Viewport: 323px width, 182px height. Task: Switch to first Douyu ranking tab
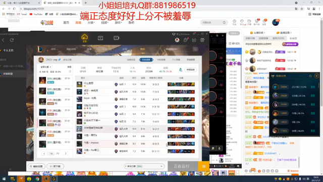click(x=250, y=38)
